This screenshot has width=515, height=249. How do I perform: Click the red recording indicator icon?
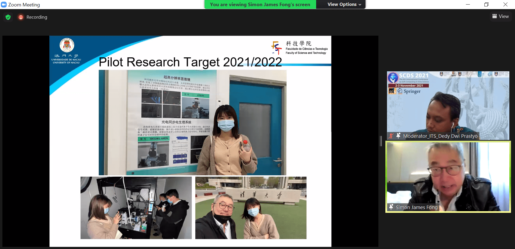tap(21, 17)
